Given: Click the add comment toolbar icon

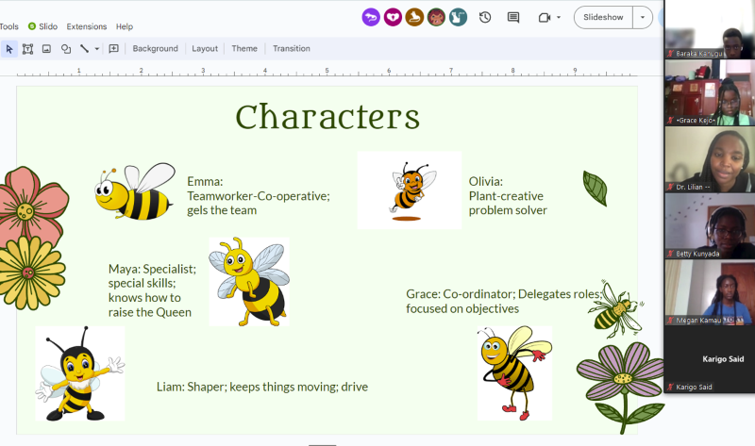Looking at the screenshot, I should pyautogui.click(x=113, y=48).
